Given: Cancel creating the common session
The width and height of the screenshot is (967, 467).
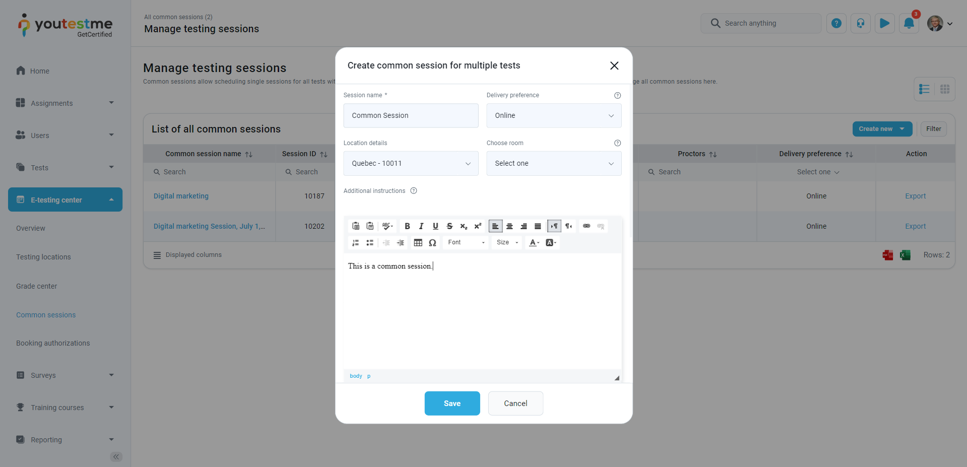Looking at the screenshot, I should [515, 404].
